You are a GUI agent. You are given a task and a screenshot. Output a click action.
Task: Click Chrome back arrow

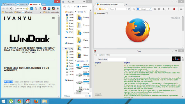tap(3, 8)
